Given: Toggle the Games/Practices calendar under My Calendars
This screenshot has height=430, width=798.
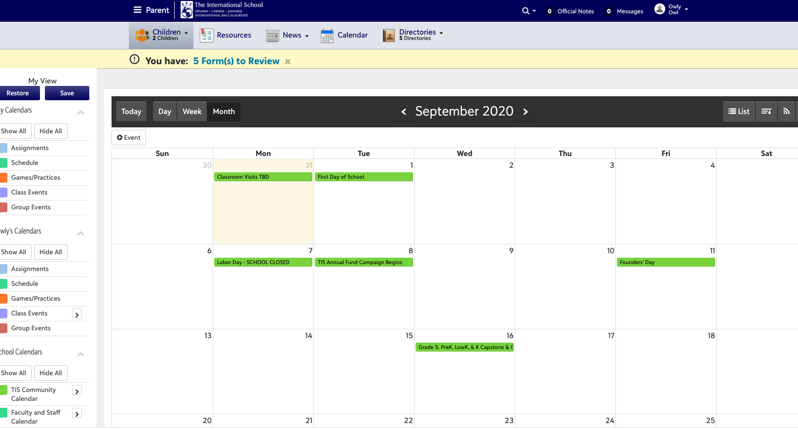Looking at the screenshot, I should [4, 178].
